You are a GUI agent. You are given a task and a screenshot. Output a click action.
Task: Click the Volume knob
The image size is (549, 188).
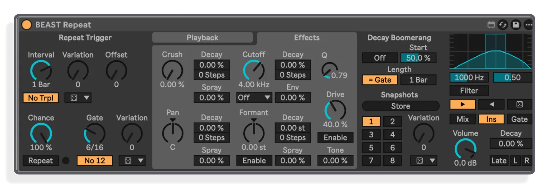tap(465, 149)
